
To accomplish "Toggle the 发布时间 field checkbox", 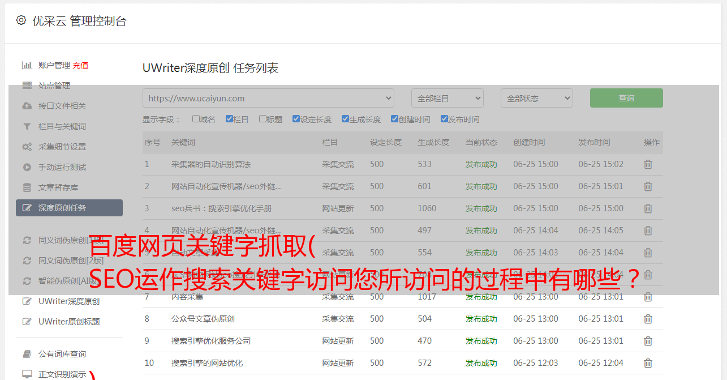I will [444, 119].
